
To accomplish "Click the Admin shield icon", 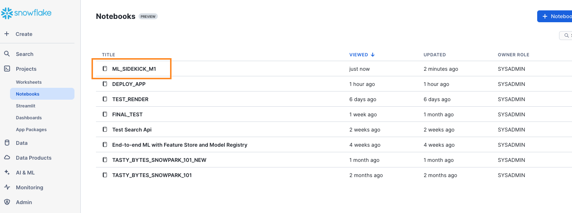I will coord(7,202).
